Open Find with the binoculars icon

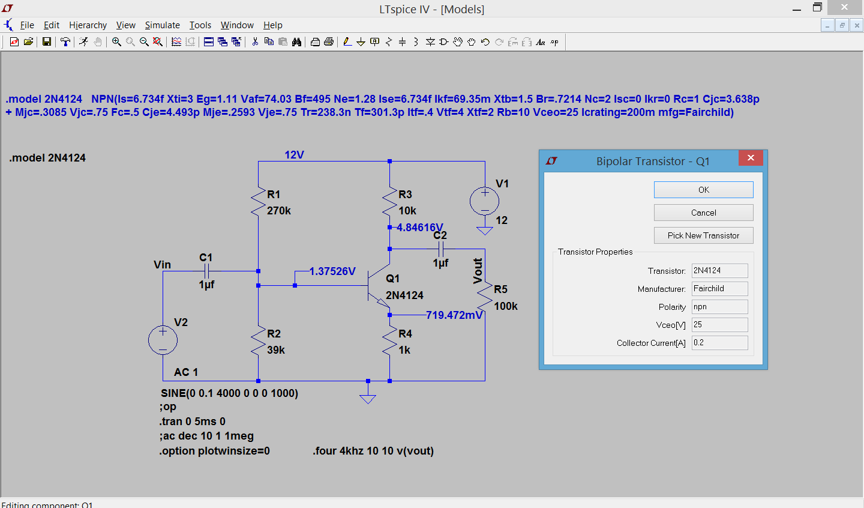click(296, 42)
